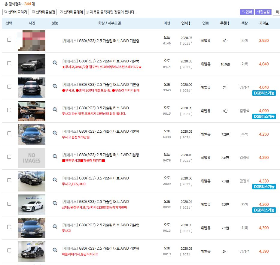The width and height of the screenshot is (280, 265).
Task: Open 3.5 가솔린 터보 AWD 4,090 title
Action: tap(96, 108)
